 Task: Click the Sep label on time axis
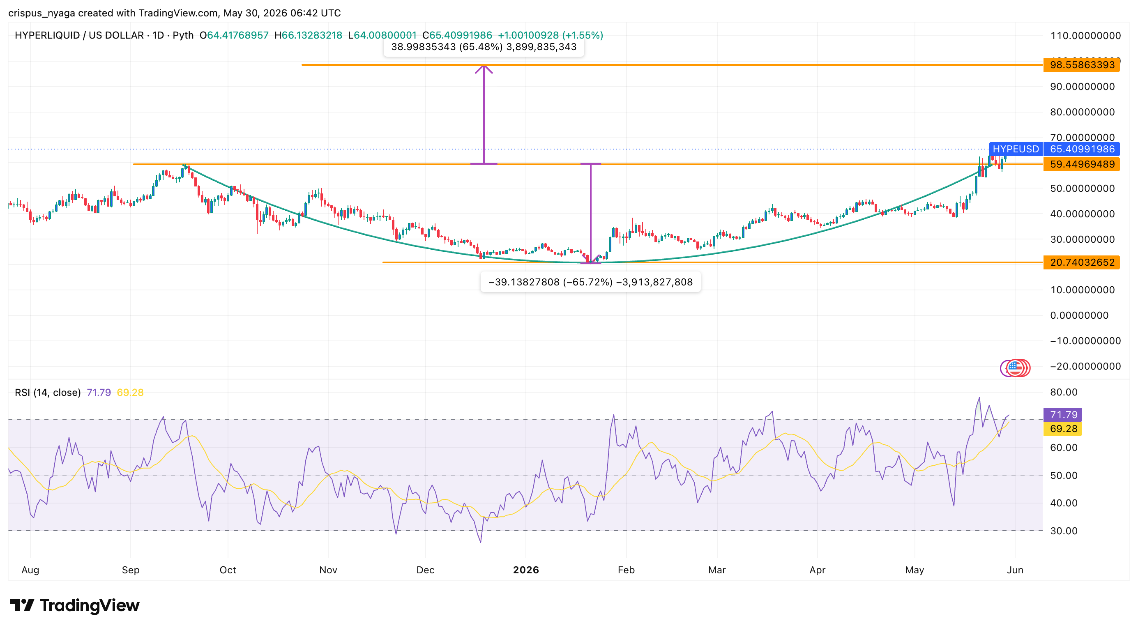click(x=131, y=570)
